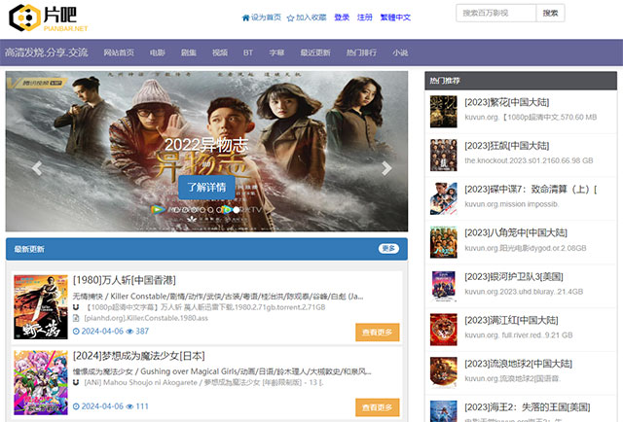623x422 pixels.
Task: Open [2023]银河护卫队3[美国] title link
Action: coord(514,277)
